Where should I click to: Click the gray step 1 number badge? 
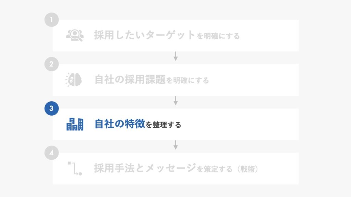(51, 19)
